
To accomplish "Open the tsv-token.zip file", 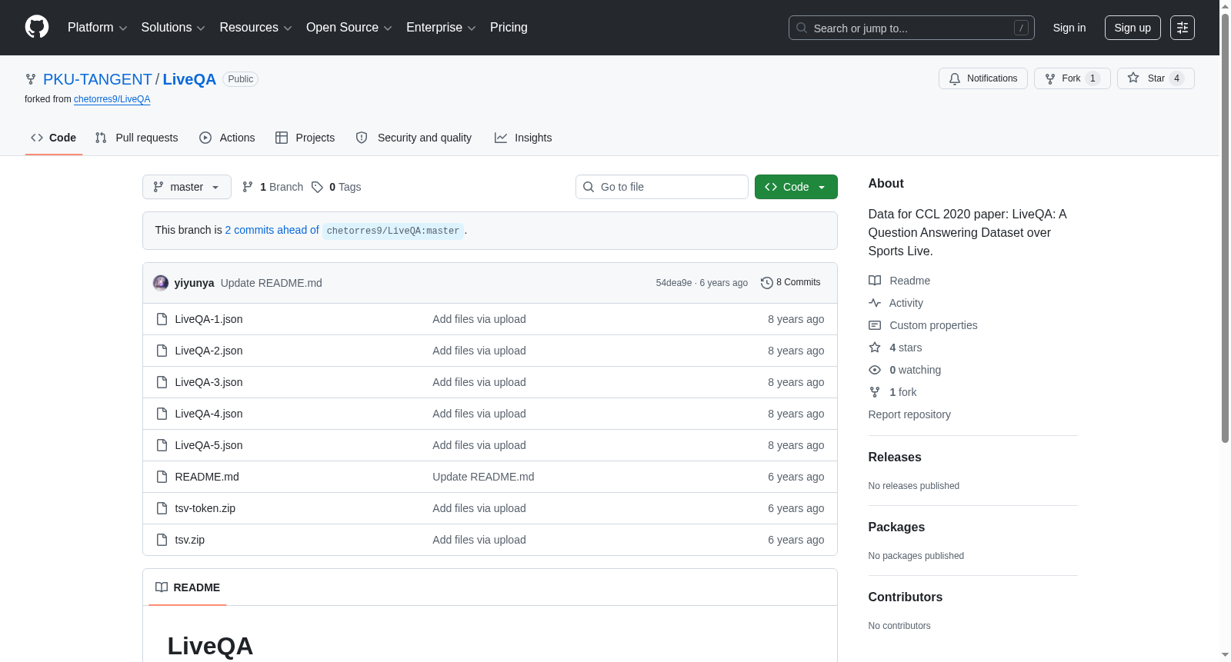I will 205,508.
